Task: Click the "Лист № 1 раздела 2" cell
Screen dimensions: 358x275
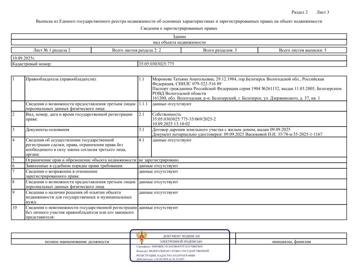Action: point(51,50)
